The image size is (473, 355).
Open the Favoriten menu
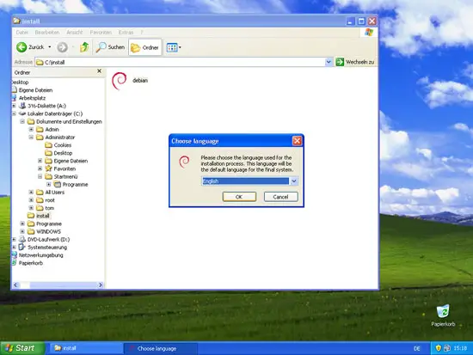click(x=101, y=33)
